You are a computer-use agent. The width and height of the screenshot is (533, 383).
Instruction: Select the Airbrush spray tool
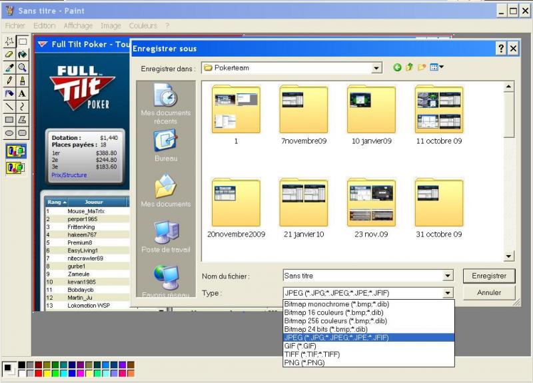click(x=9, y=93)
